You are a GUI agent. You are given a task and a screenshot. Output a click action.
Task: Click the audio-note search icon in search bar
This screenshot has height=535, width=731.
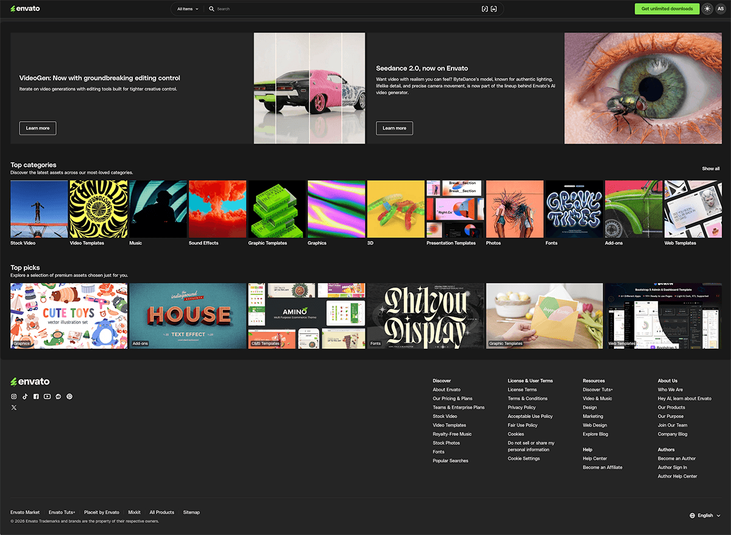tap(485, 9)
